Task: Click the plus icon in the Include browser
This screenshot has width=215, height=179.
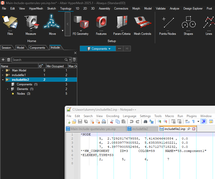Action: coord(3,60)
